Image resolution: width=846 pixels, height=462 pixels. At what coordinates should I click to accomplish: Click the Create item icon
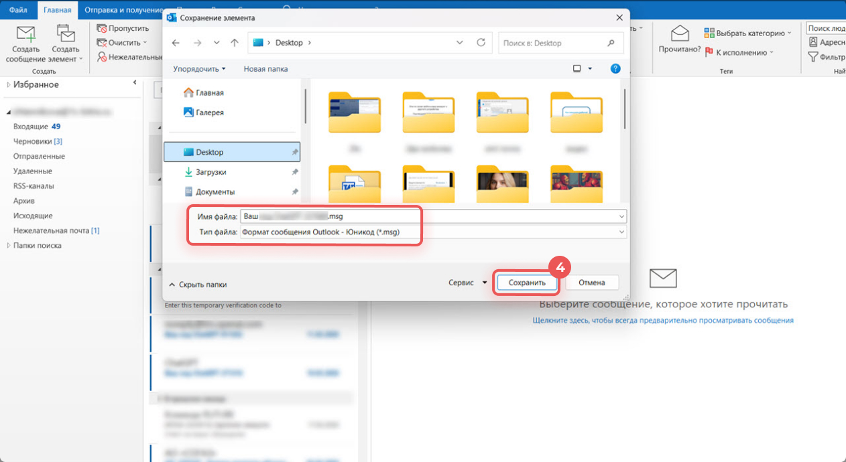click(66, 34)
